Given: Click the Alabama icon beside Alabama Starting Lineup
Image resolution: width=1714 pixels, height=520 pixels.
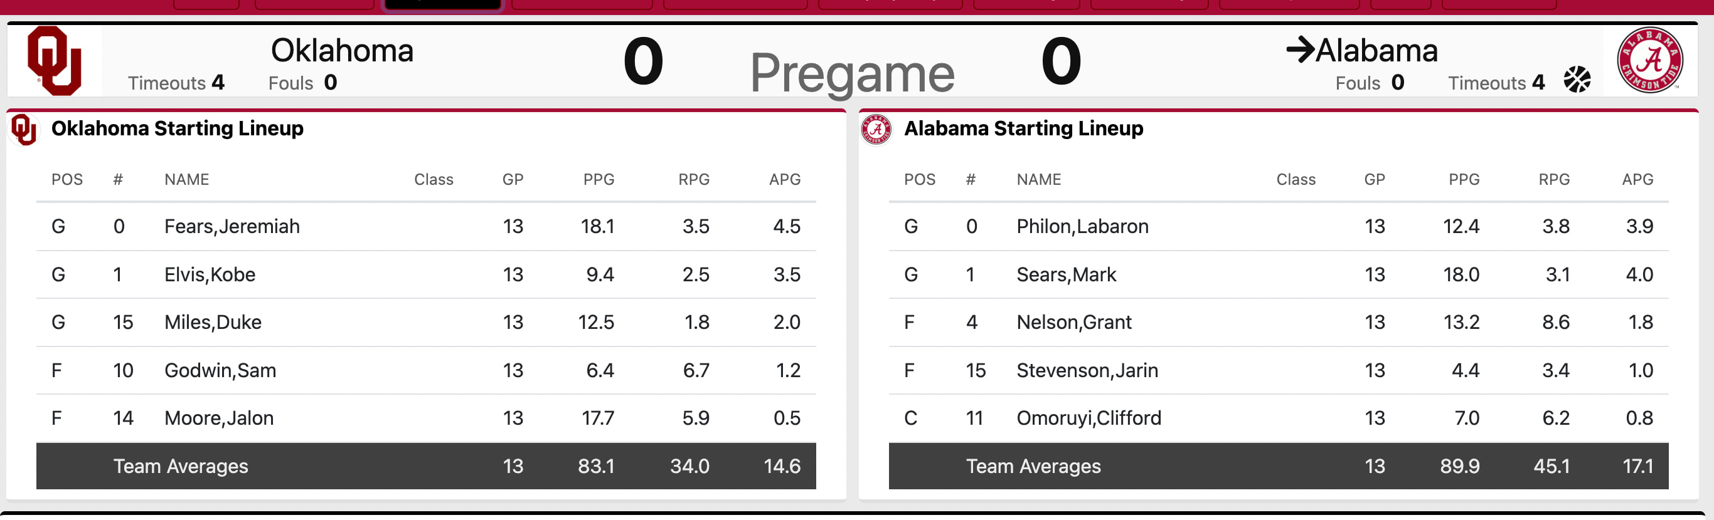Looking at the screenshot, I should (x=876, y=128).
